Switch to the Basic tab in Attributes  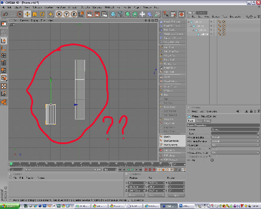[191, 121]
